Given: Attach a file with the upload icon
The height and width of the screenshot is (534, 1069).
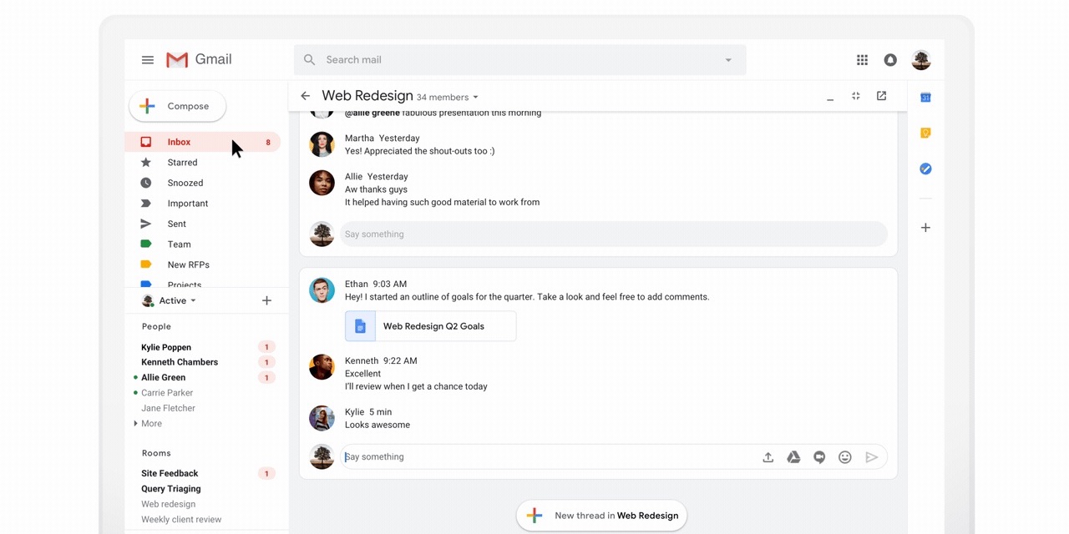Looking at the screenshot, I should point(768,456).
